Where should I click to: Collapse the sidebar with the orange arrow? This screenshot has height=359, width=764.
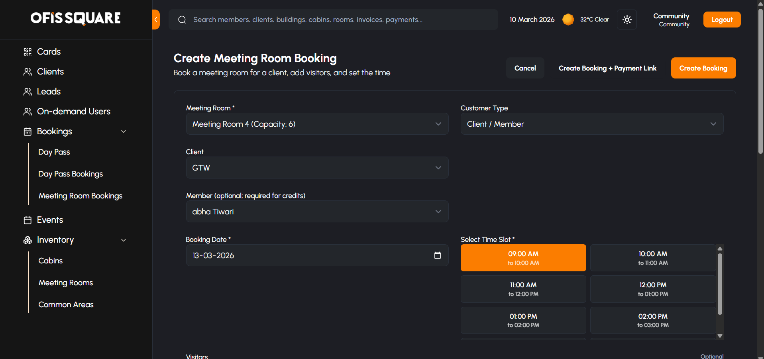(x=156, y=20)
